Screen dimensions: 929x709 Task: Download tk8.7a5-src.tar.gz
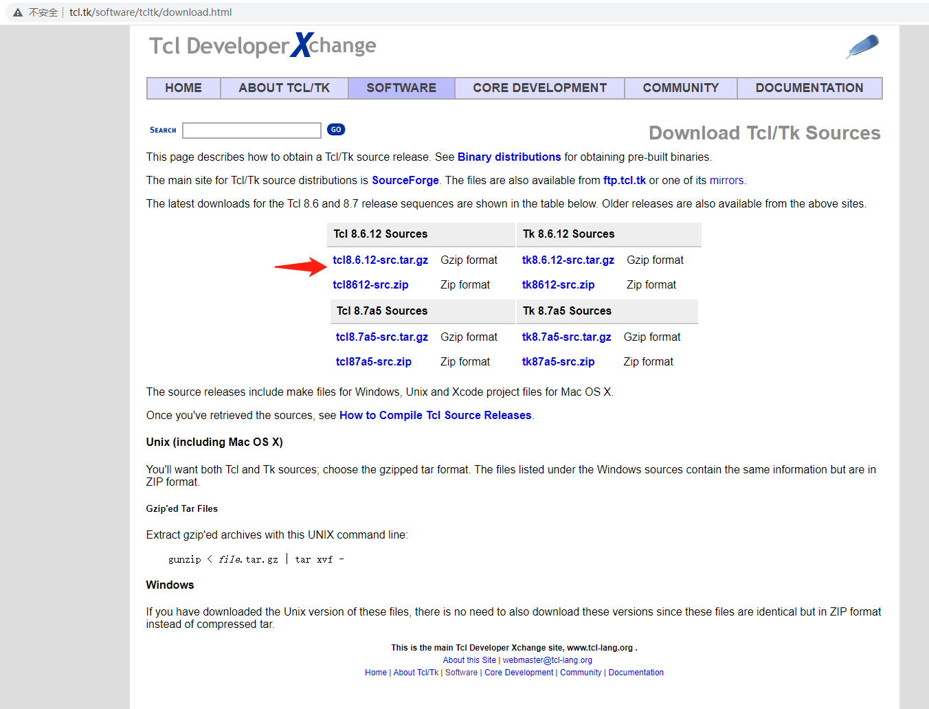click(567, 337)
